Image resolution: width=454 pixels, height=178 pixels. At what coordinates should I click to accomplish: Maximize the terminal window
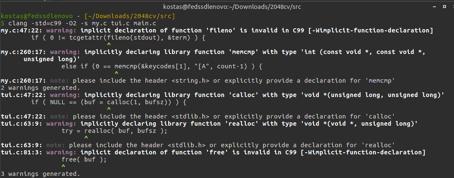(444, 6)
